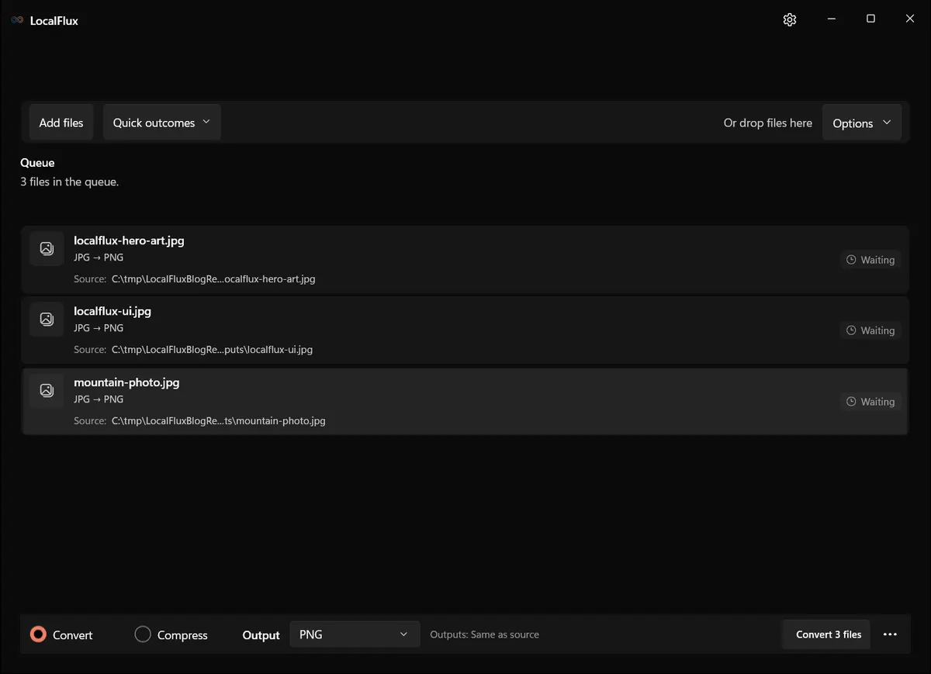Click JPG → PNG label under localflux-hero-art.jpg
This screenshot has width=931, height=674.
tap(99, 258)
